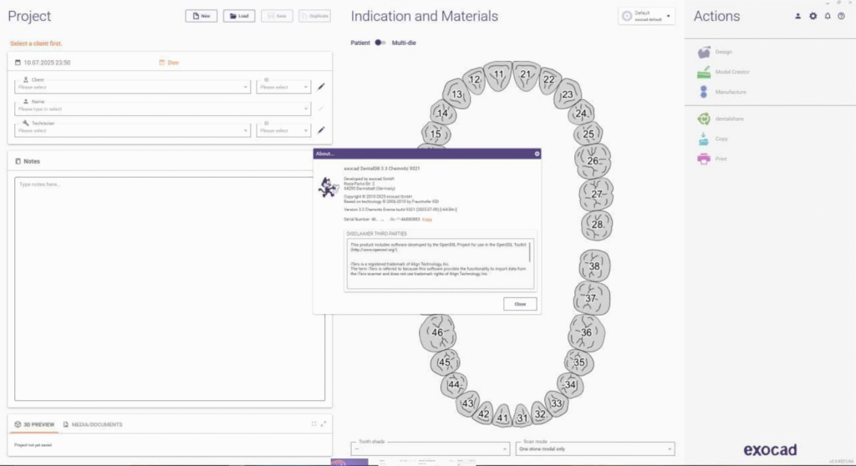856x466 pixels.
Task: Open the Default exocad profile dropdown
Action: click(647, 17)
